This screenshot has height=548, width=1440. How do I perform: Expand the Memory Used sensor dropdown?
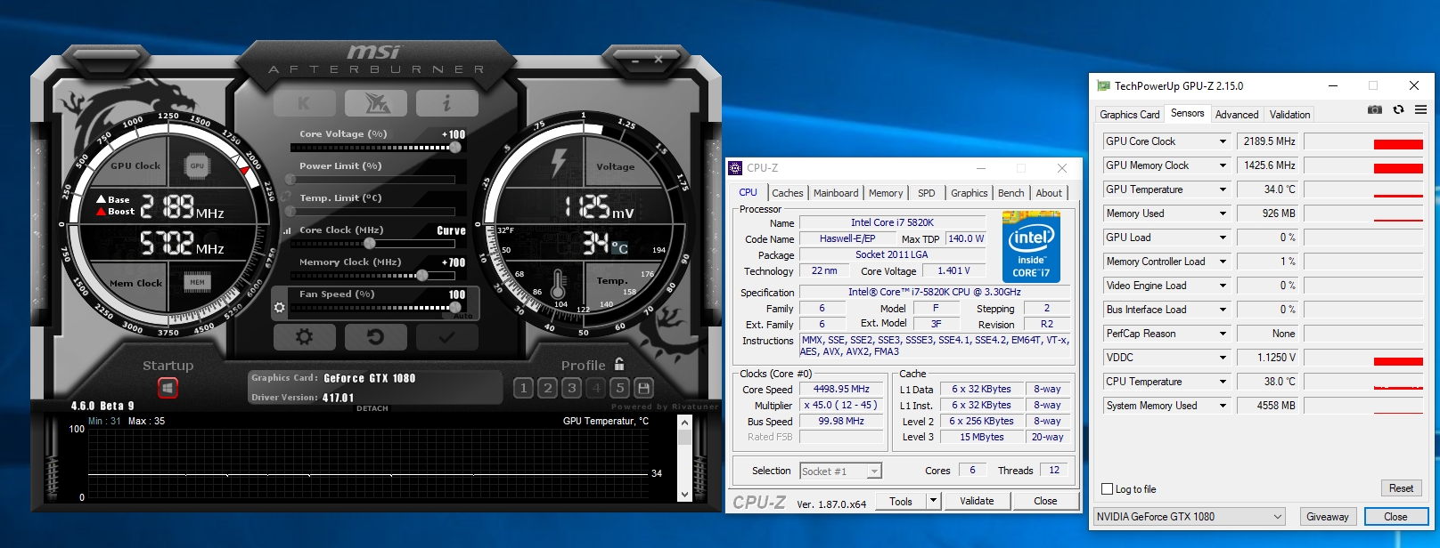coord(1223,214)
